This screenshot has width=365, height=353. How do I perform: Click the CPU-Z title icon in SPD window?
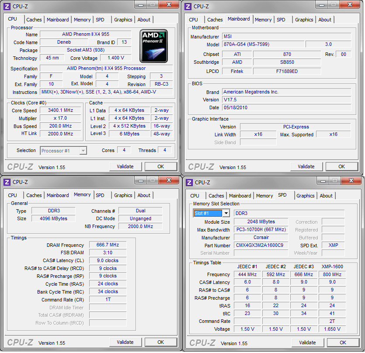coord(189,183)
